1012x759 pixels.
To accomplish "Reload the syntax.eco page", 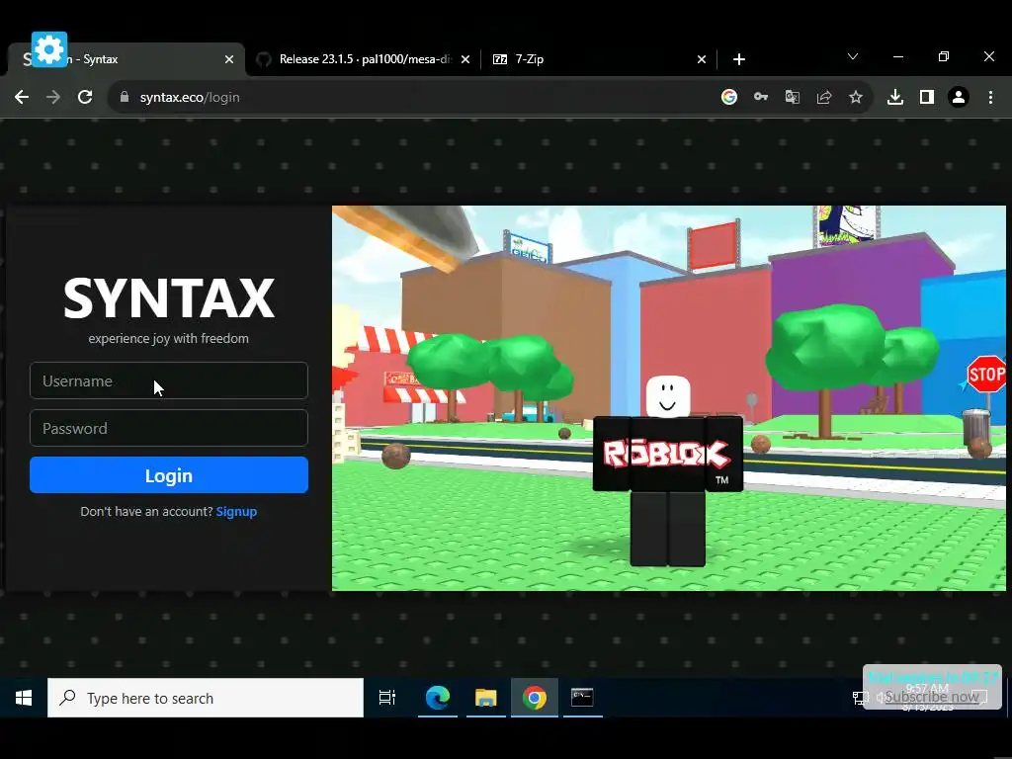I will point(85,97).
